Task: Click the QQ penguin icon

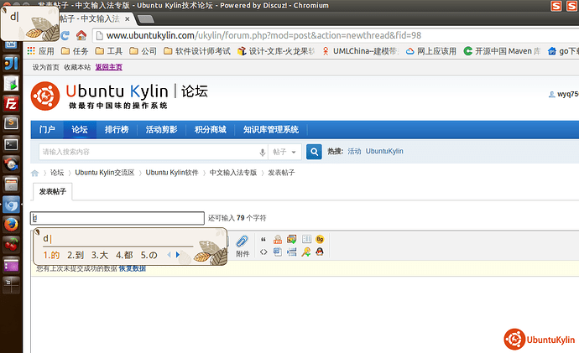Action: [x=320, y=252]
